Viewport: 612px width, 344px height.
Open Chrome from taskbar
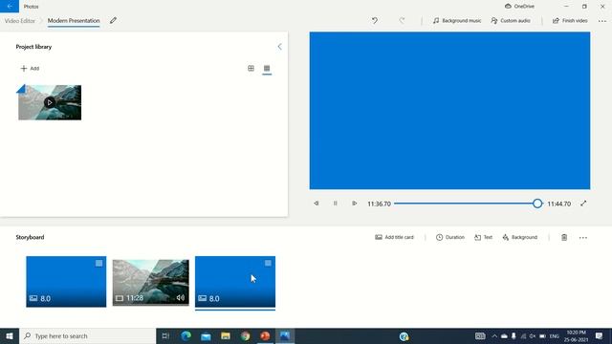pyautogui.click(x=245, y=335)
